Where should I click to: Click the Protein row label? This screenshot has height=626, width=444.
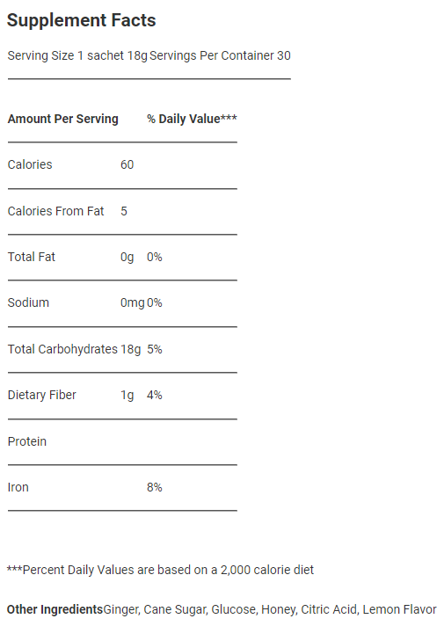pyautogui.click(x=27, y=441)
